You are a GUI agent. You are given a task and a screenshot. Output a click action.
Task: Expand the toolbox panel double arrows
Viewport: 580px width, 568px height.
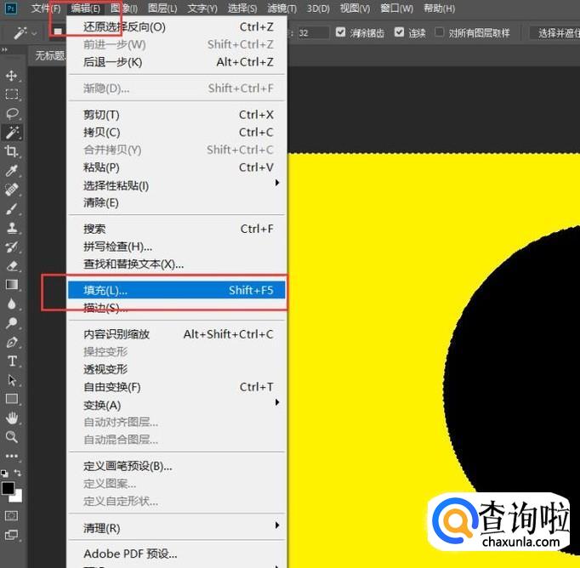(x=4, y=49)
